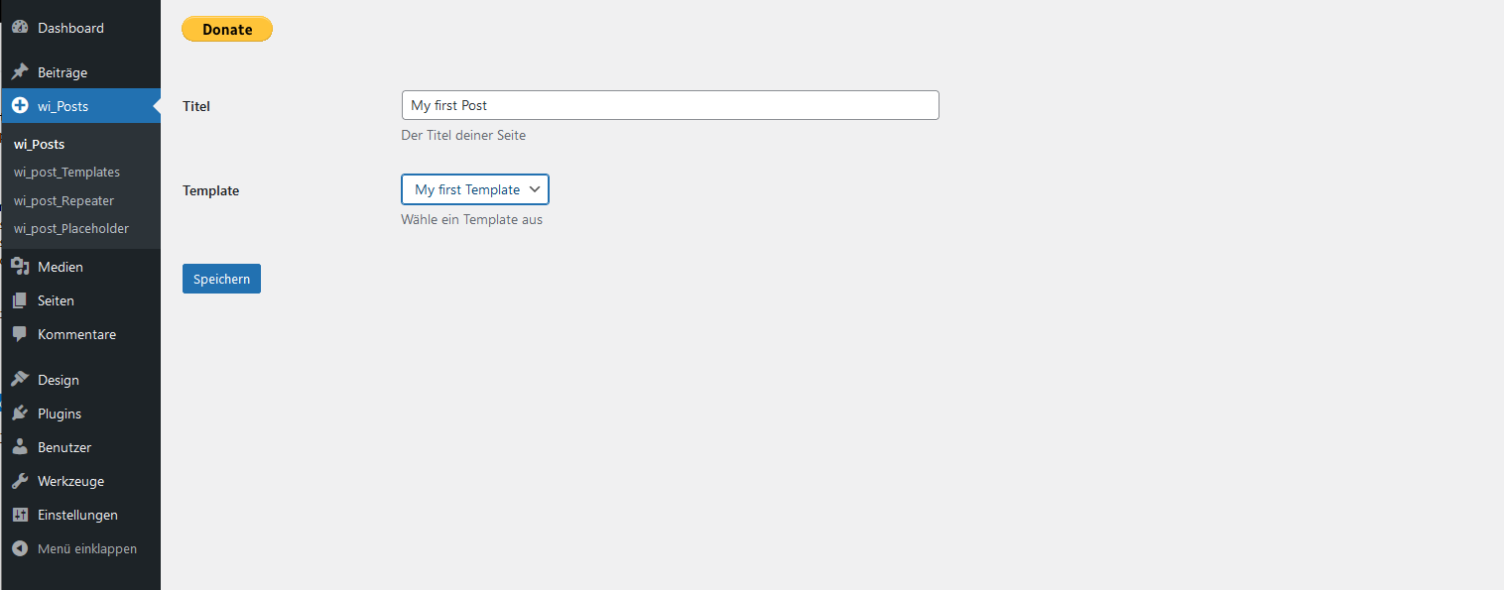
Task: Click the Design paintbrush icon
Action: click(20, 380)
